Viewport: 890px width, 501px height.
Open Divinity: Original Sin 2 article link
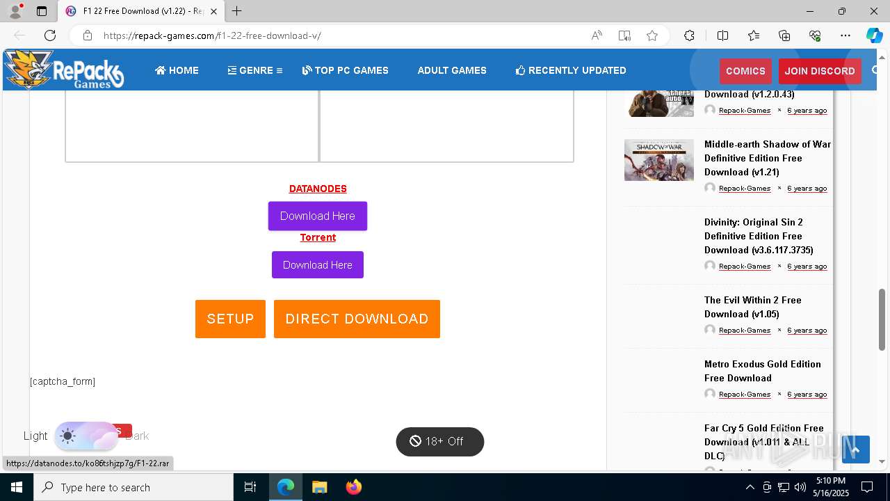tap(759, 236)
